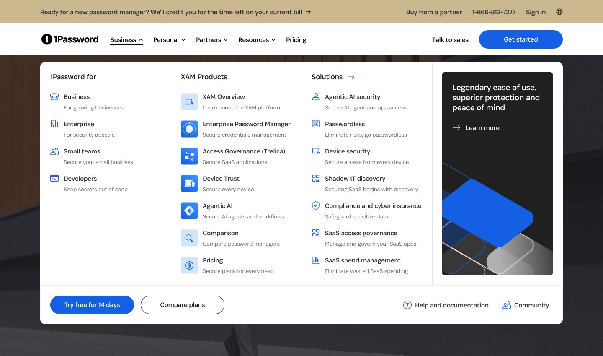Screen dimensions: 603x356
Task: Click the Compliance shield icon
Action: click(316, 205)
